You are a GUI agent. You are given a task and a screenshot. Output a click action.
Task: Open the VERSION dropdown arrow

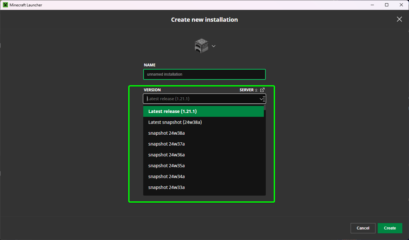coord(262,99)
